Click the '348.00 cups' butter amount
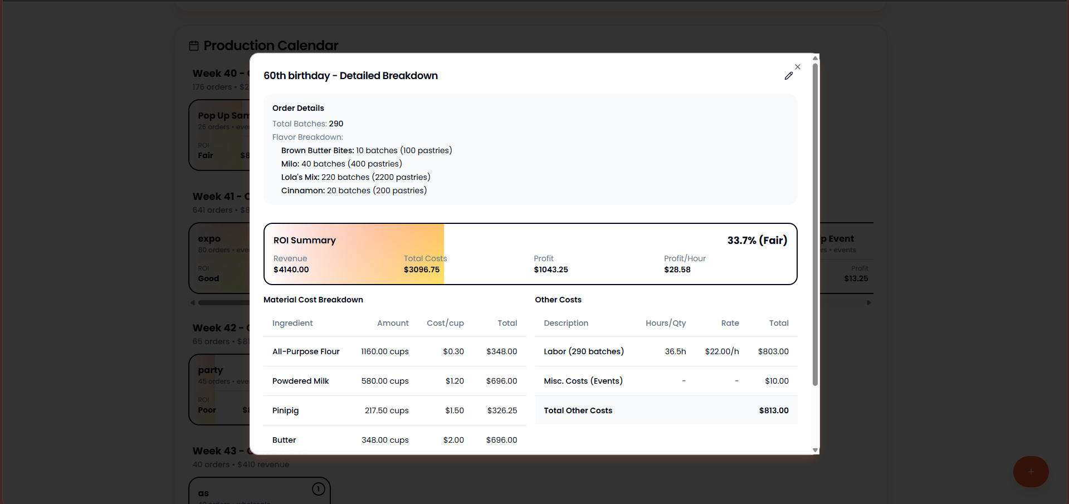 [x=385, y=440]
